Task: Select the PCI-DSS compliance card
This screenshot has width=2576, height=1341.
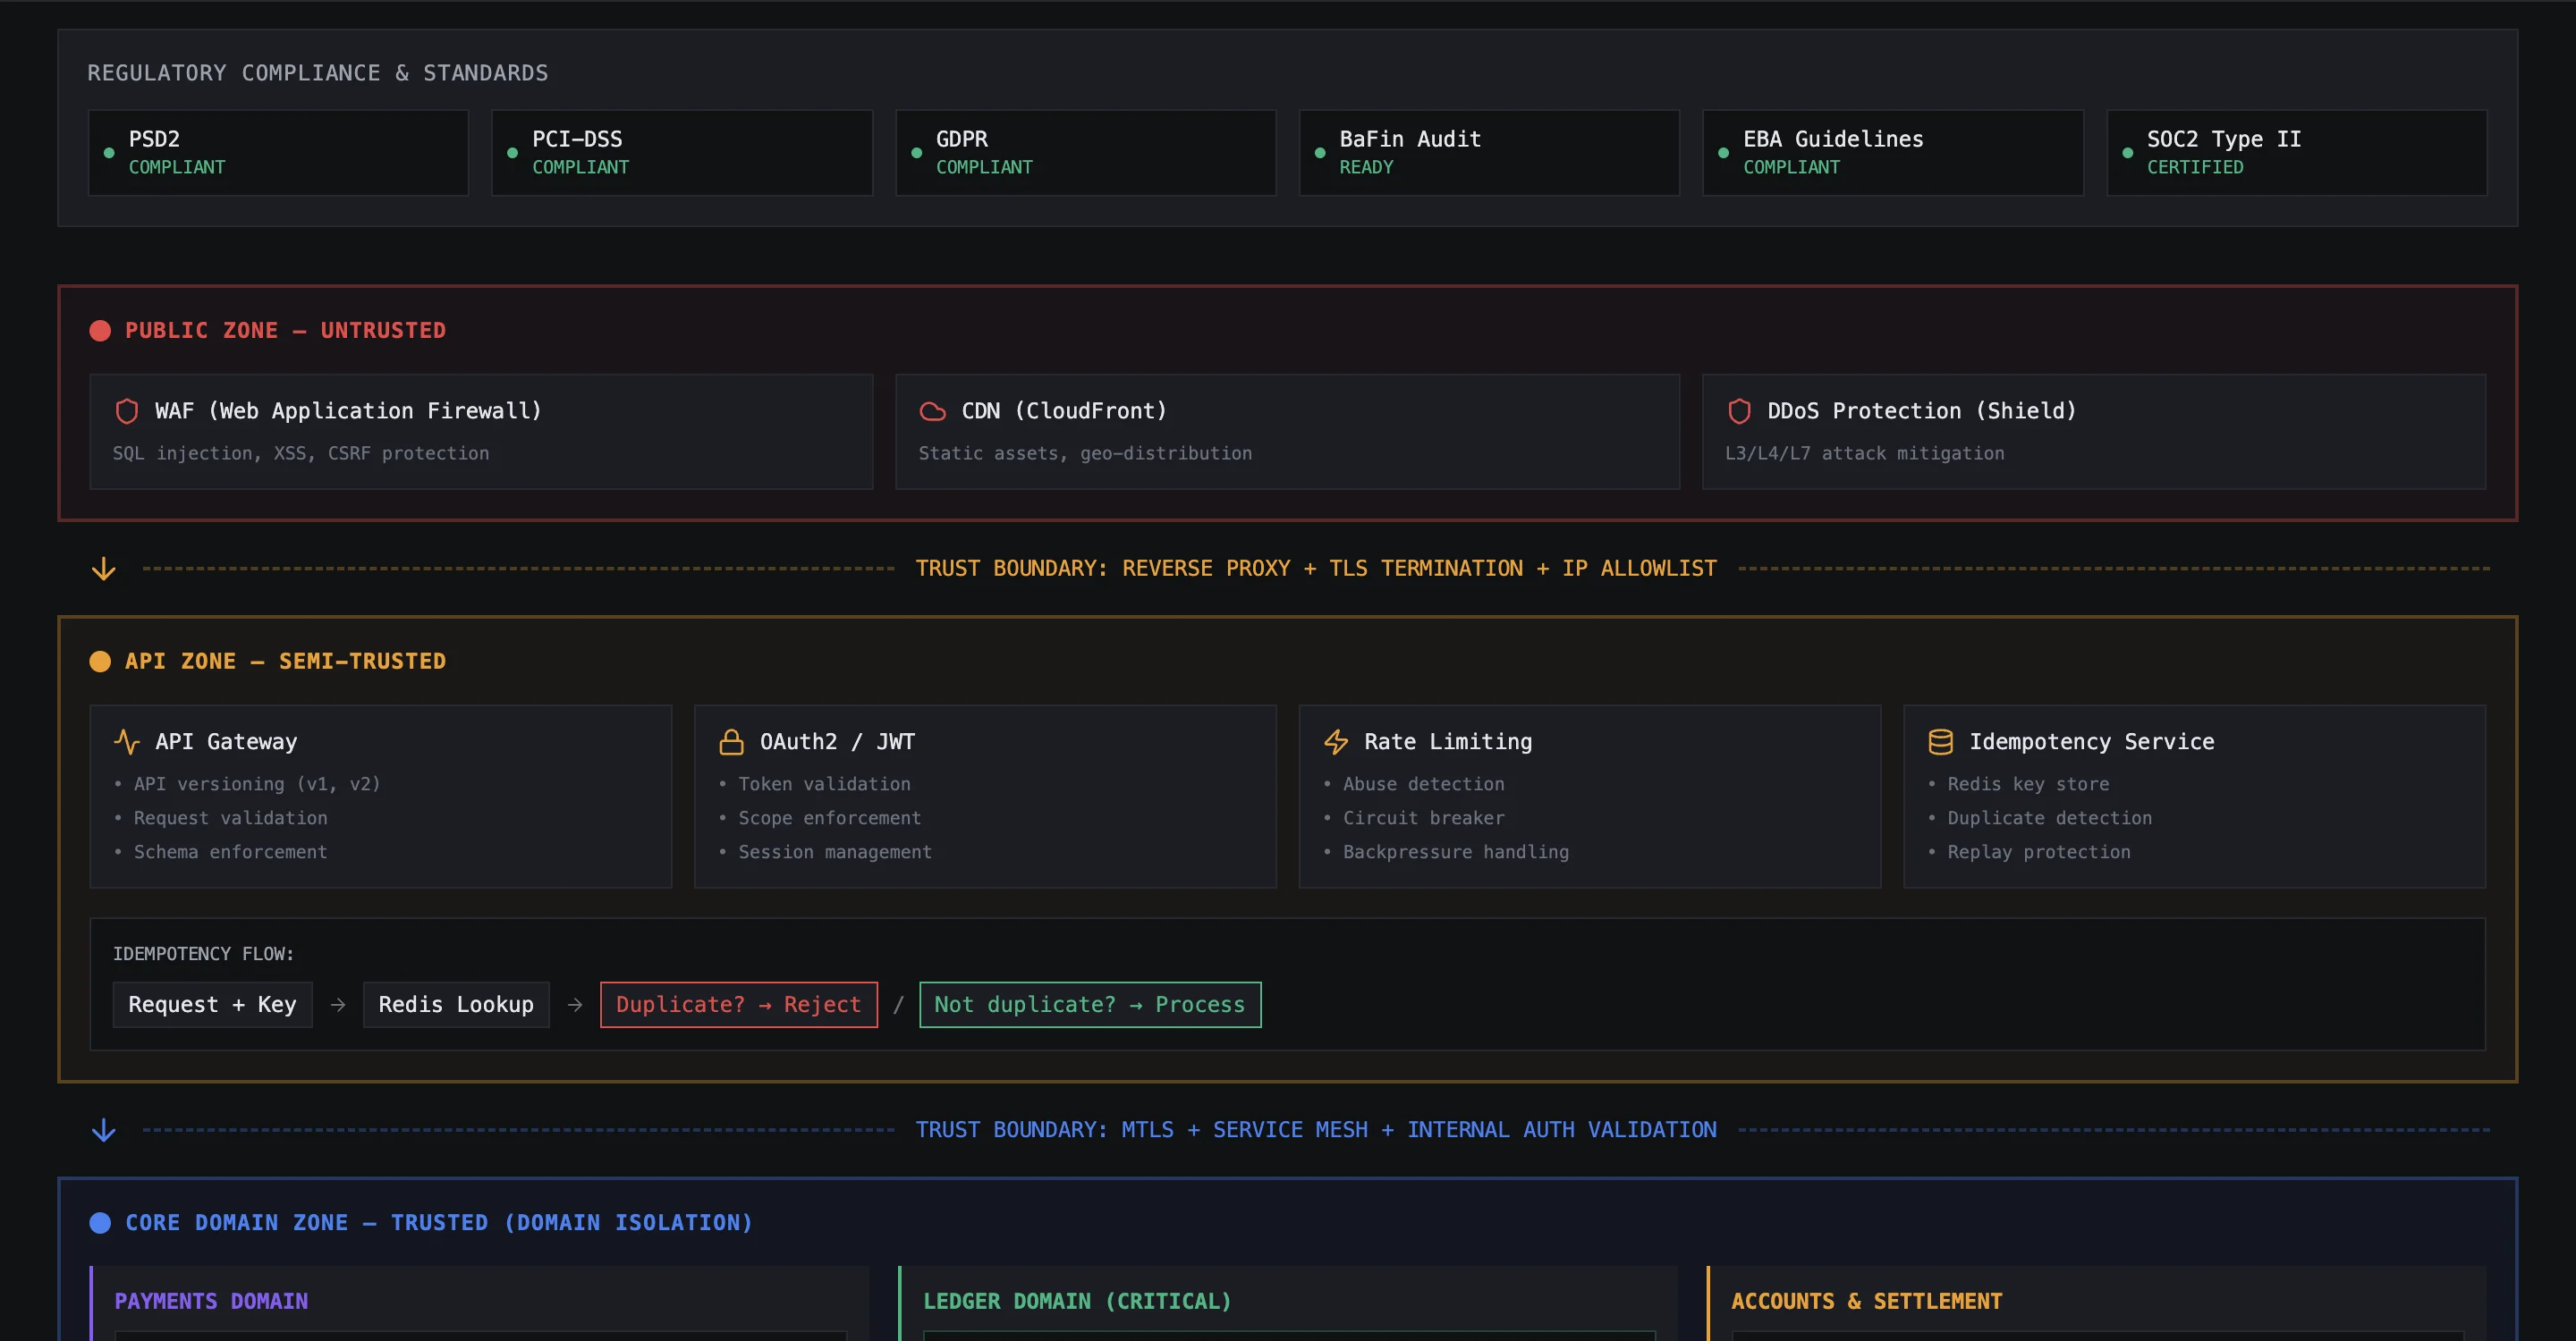Action: [x=681, y=152]
